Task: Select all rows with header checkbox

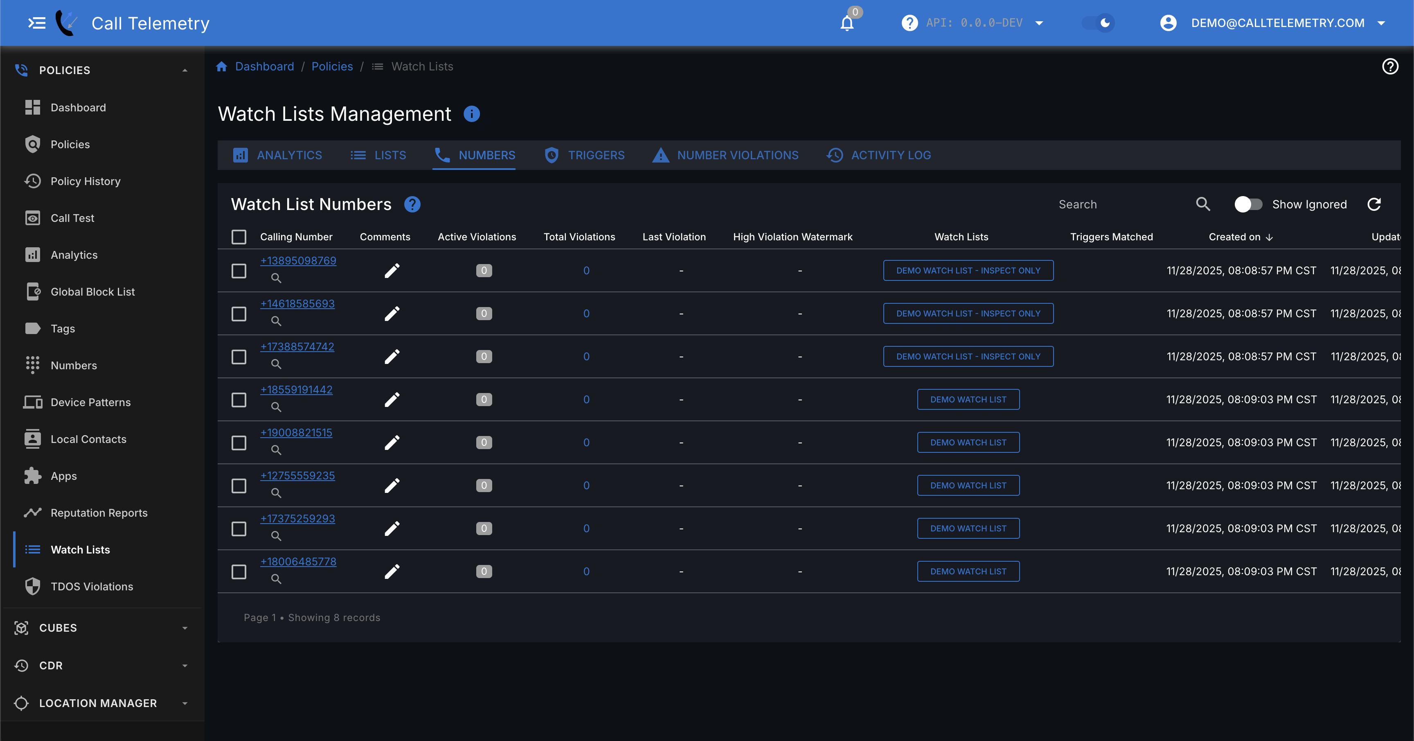Action: (239, 237)
